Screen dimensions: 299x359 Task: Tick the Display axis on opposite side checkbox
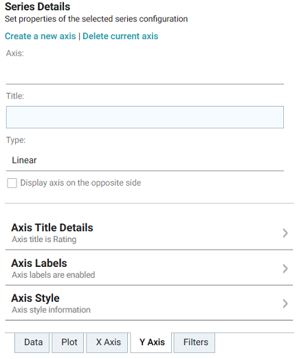pyautogui.click(x=12, y=183)
